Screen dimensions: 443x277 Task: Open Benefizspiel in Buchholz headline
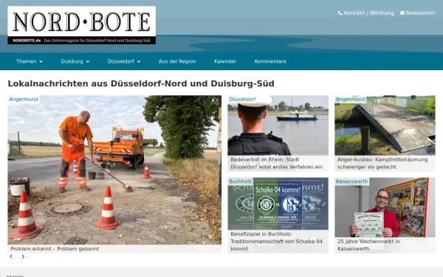pos(276,242)
